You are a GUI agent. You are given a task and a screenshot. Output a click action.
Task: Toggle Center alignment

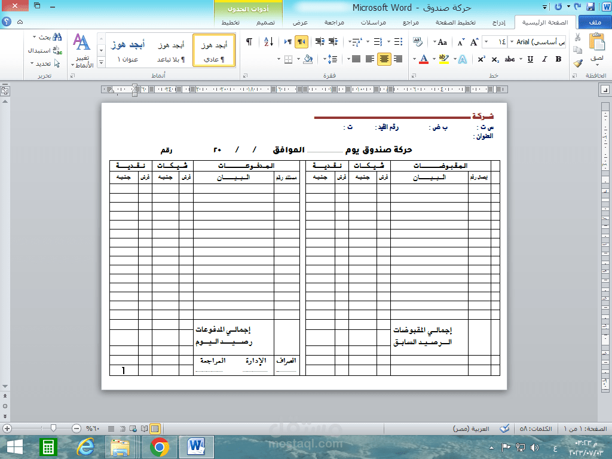point(384,59)
